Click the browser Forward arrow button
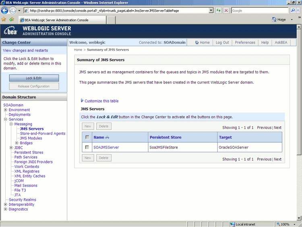Screen dimensions: 302x227 [x=13, y=10]
